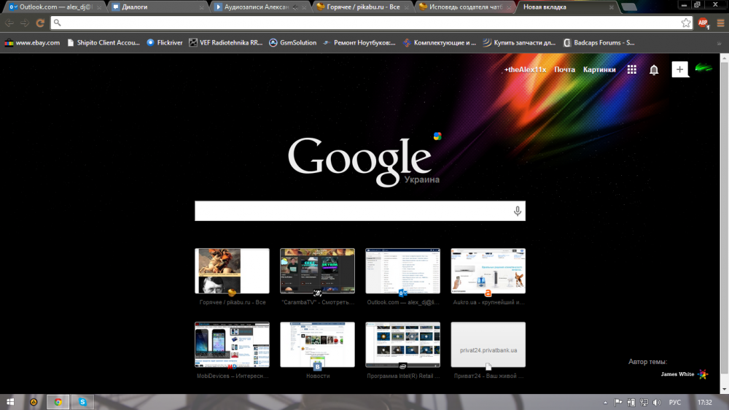The image size is (729, 410).
Task: Click the Windows Start button
Action: [x=11, y=401]
